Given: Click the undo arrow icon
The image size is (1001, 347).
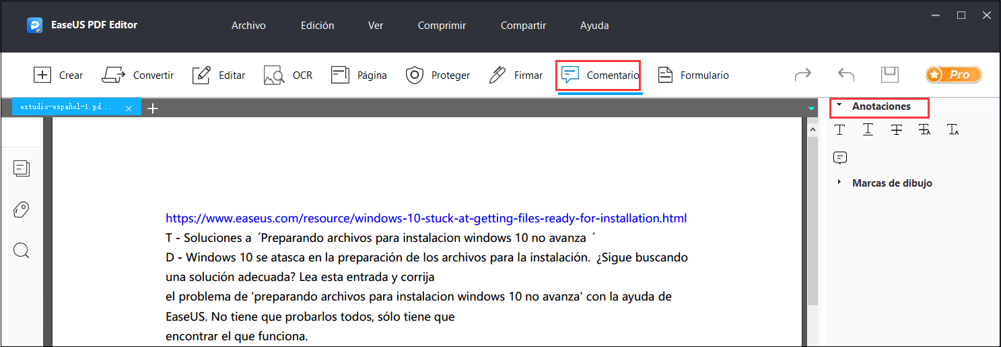Looking at the screenshot, I should [x=846, y=75].
